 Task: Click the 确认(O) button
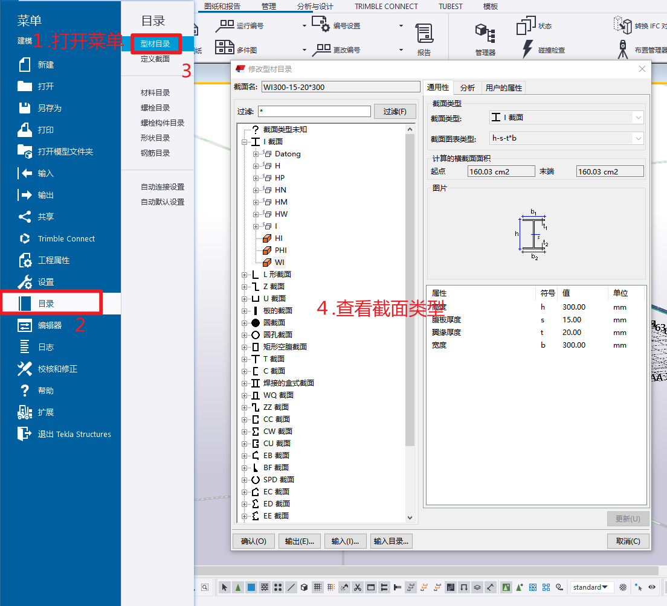coord(254,541)
